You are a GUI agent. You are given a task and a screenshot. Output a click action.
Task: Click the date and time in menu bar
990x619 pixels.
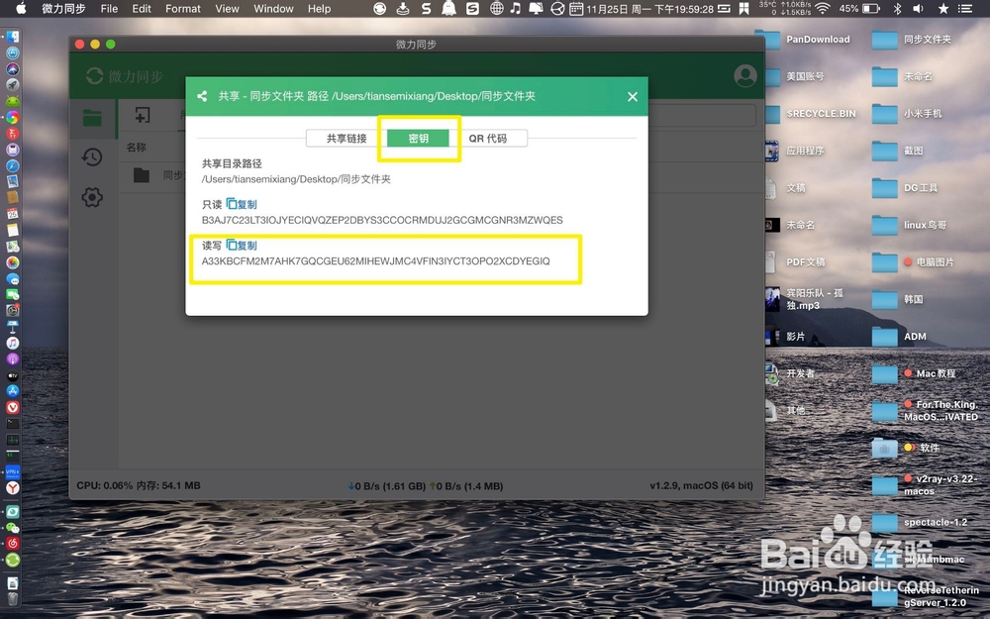point(650,9)
